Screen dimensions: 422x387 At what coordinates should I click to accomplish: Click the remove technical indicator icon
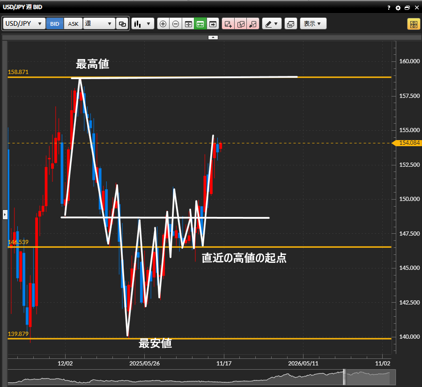[253, 24]
